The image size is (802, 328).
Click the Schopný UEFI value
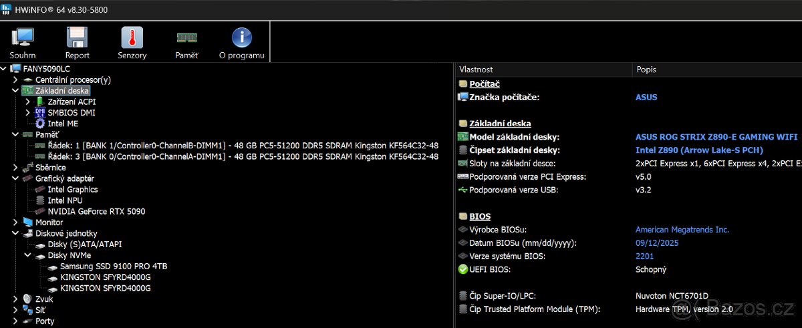click(x=650, y=269)
